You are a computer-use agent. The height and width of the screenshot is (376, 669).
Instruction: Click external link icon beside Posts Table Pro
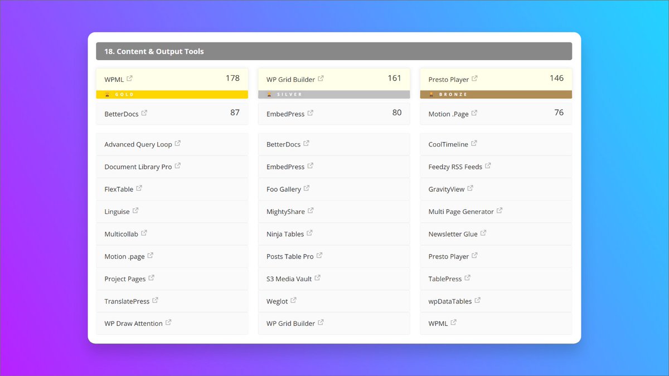point(319,255)
